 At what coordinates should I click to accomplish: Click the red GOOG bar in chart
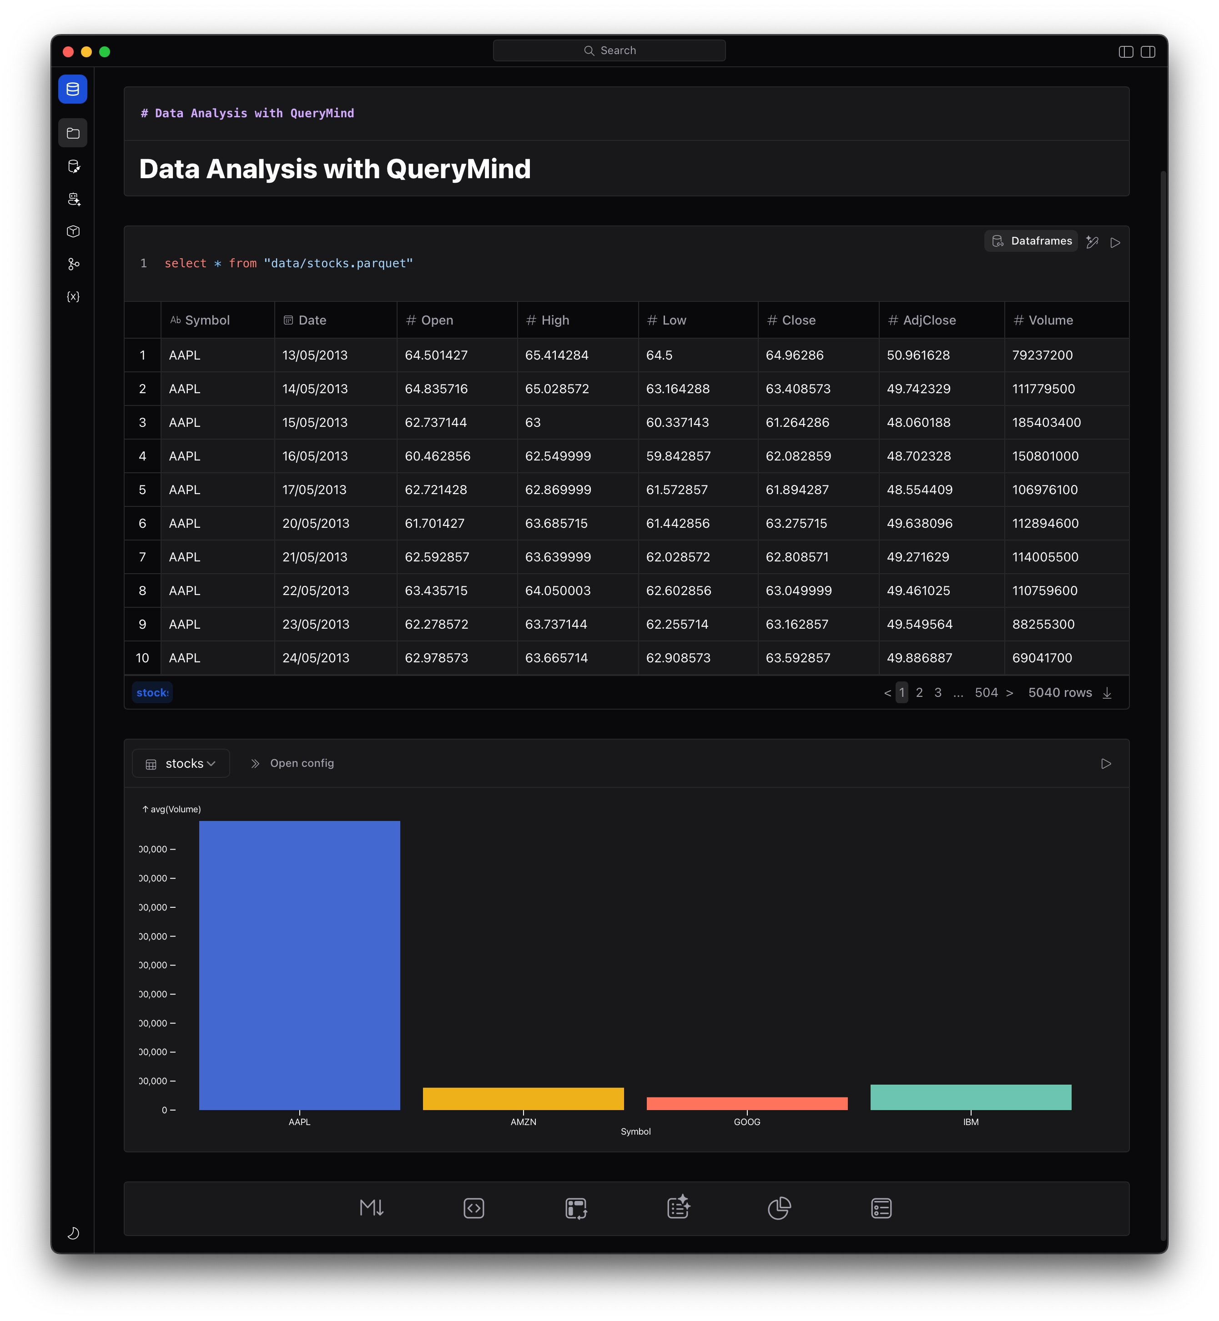(x=747, y=1103)
